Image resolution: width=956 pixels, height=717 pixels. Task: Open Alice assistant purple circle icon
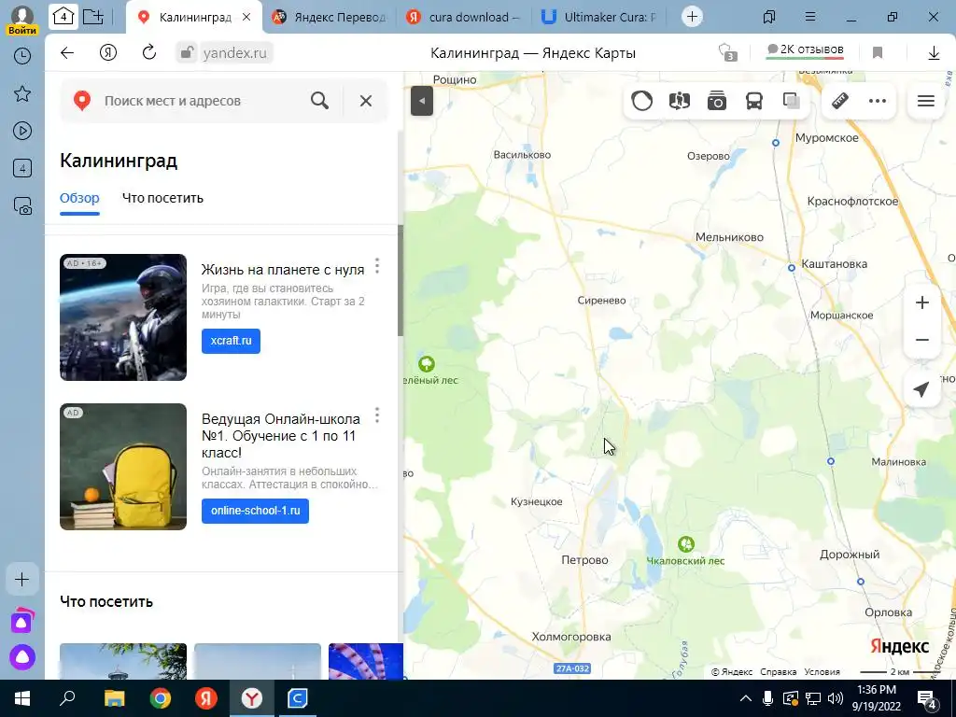coord(22,657)
